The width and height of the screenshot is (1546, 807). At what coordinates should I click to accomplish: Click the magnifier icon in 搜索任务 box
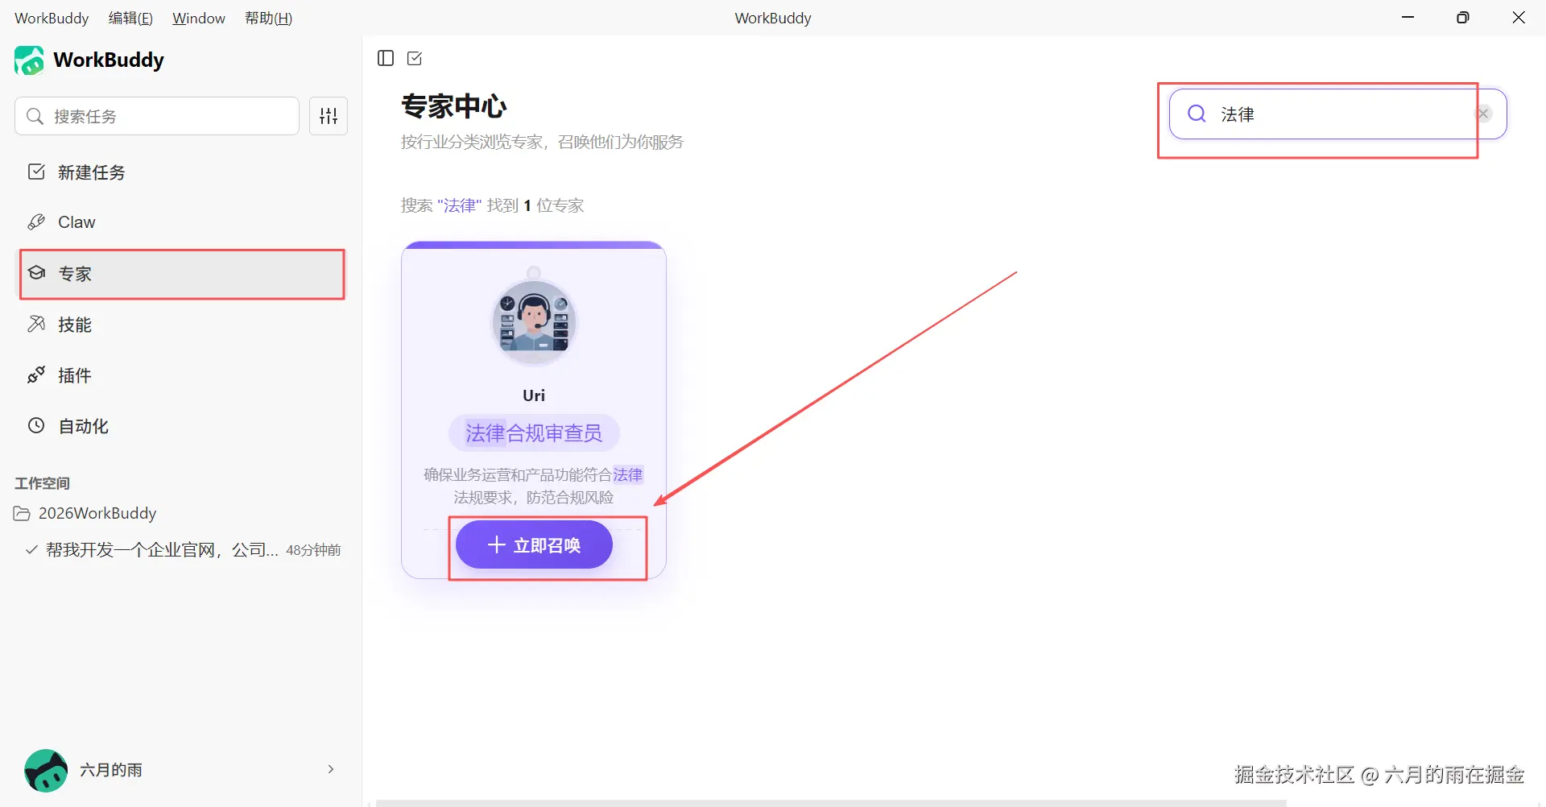[35, 116]
